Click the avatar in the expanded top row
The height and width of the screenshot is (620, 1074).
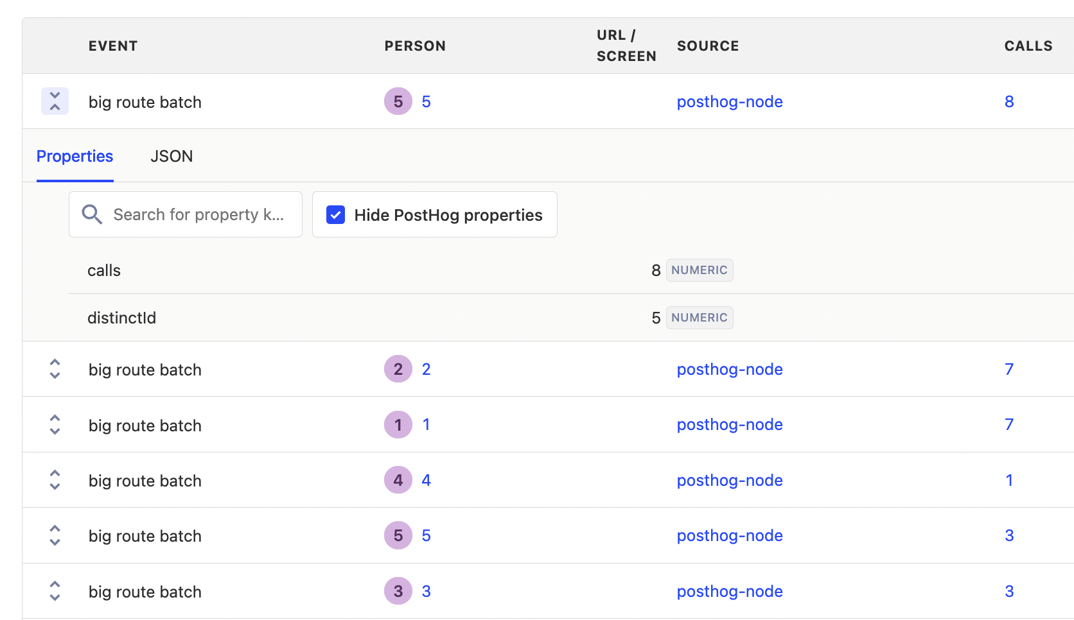point(398,101)
